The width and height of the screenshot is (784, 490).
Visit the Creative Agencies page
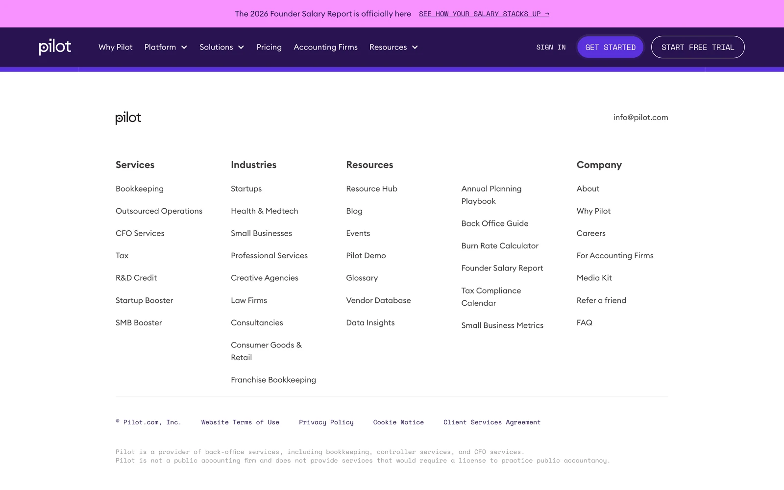(265, 278)
